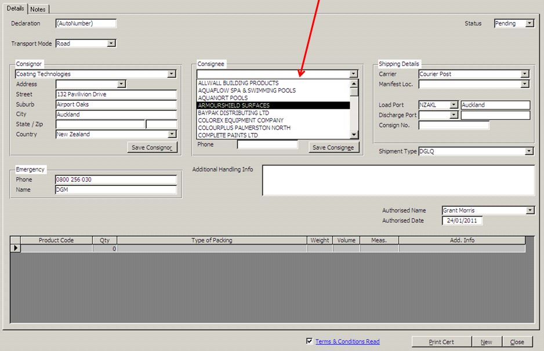
Task: Select the Details tab
Action: pyautogui.click(x=15, y=8)
